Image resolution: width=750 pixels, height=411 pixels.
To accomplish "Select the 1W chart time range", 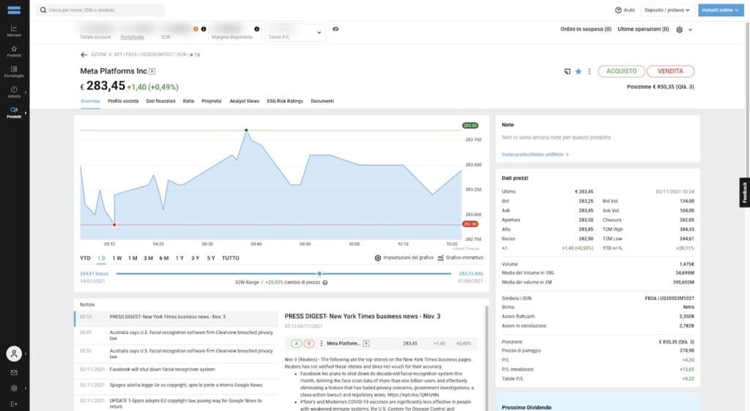I will (x=117, y=258).
